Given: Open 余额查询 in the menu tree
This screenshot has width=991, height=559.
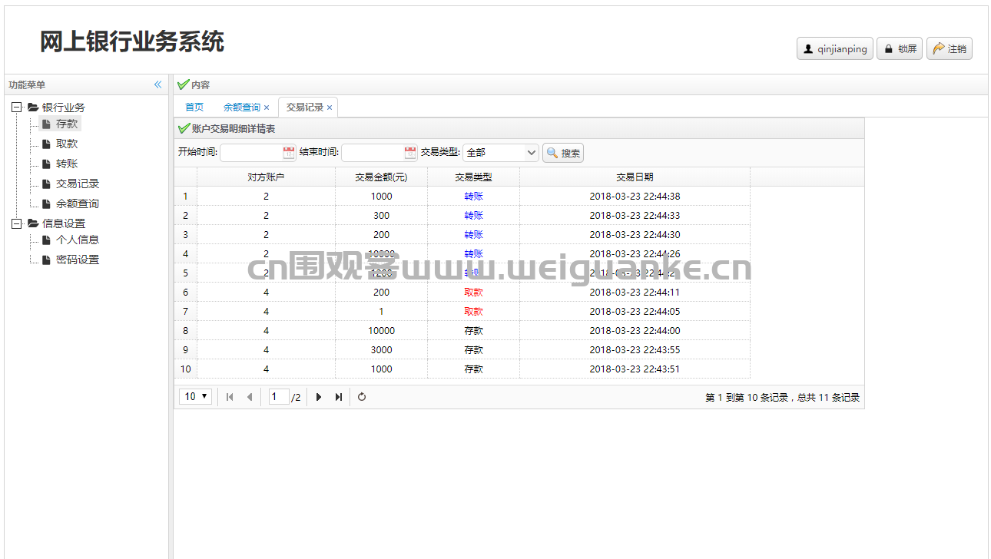Looking at the screenshot, I should click(x=78, y=203).
